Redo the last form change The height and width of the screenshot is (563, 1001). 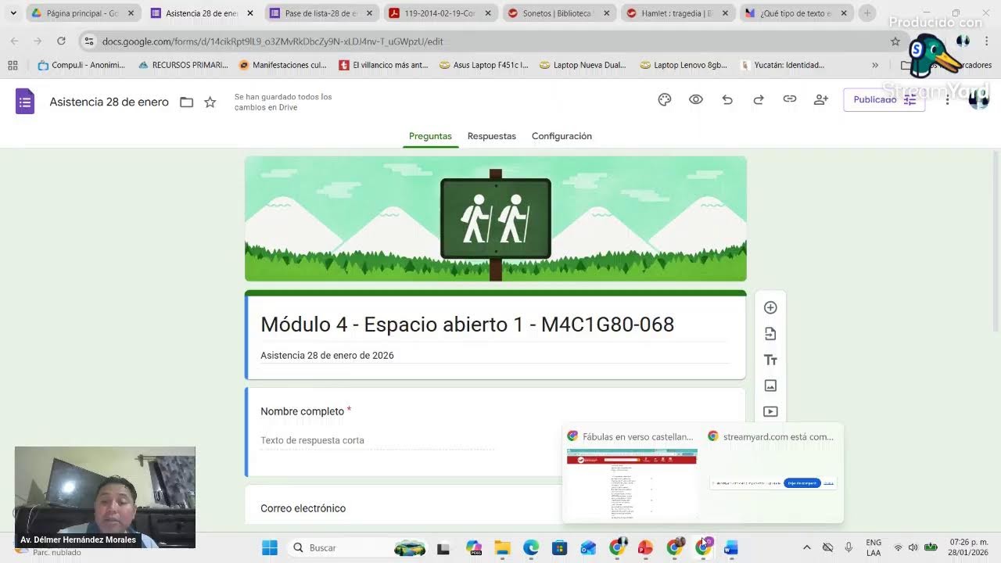(759, 99)
